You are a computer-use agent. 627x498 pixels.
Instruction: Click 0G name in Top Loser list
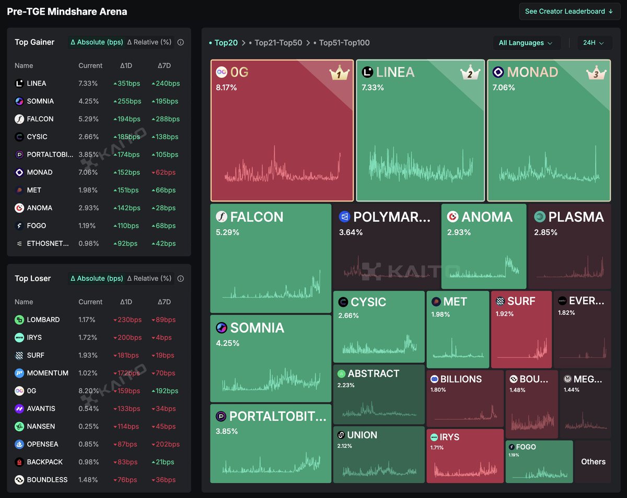[x=32, y=391]
